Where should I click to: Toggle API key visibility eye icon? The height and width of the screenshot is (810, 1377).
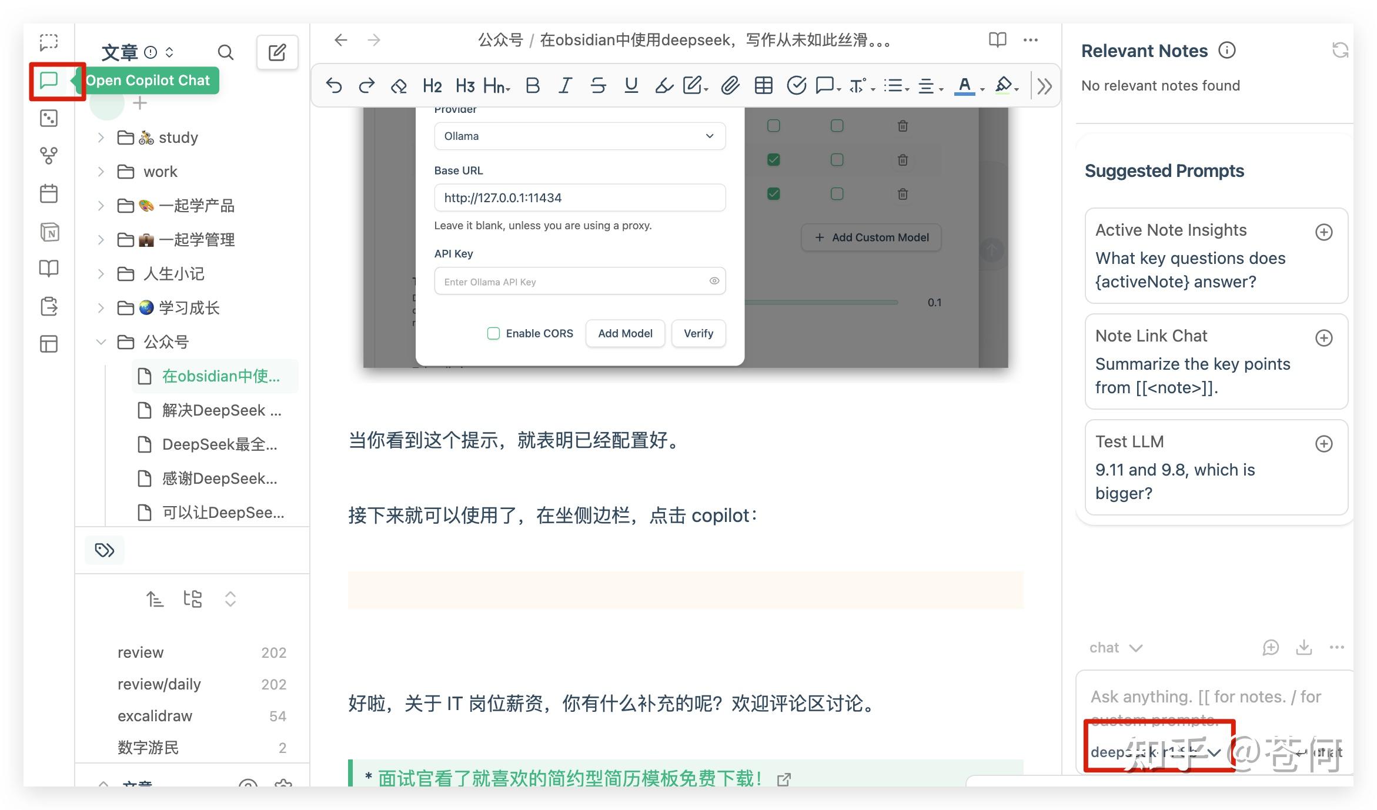tap(714, 281)
